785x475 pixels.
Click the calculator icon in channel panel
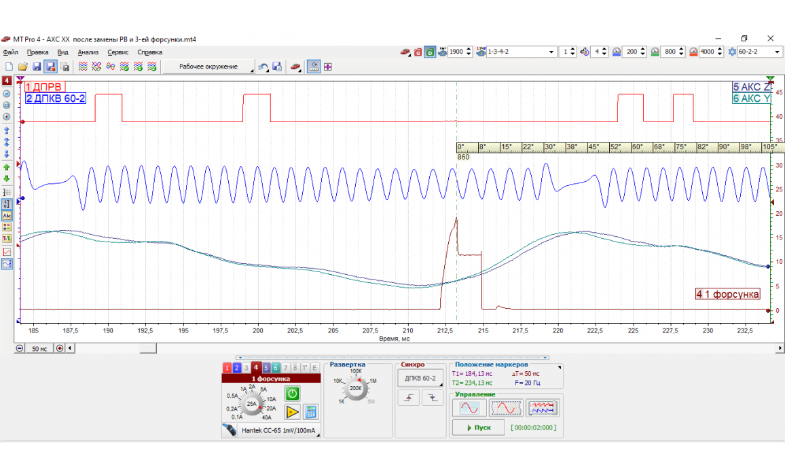coord(312,411)
